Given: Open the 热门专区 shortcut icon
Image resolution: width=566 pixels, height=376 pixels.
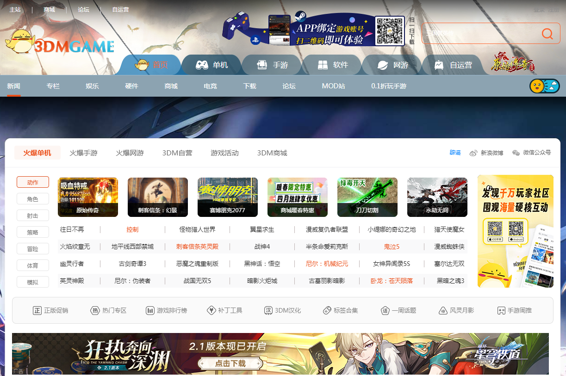Looking at the screenshot, I should click(x=95, y=310).
